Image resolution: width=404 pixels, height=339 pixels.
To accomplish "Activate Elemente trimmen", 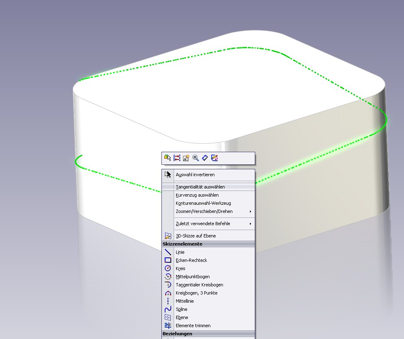I will click(208, 326).
